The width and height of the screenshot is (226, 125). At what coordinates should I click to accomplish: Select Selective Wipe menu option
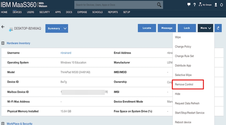pyautogui.click(x=183, y=75)
